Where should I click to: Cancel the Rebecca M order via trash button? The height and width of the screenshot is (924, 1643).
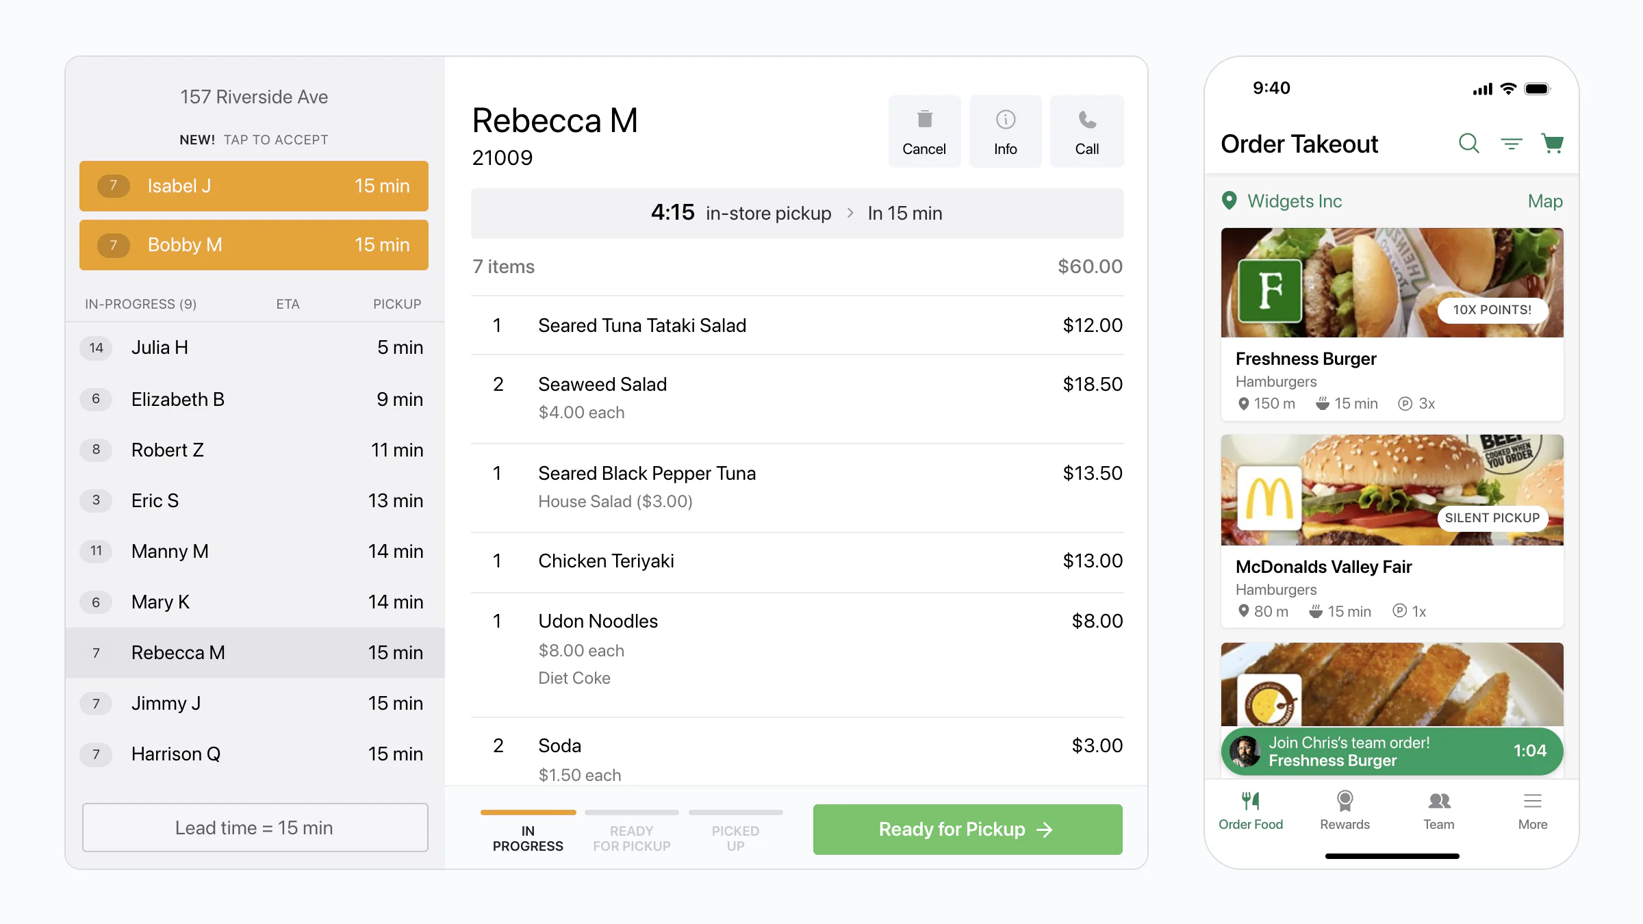(924, 131)
